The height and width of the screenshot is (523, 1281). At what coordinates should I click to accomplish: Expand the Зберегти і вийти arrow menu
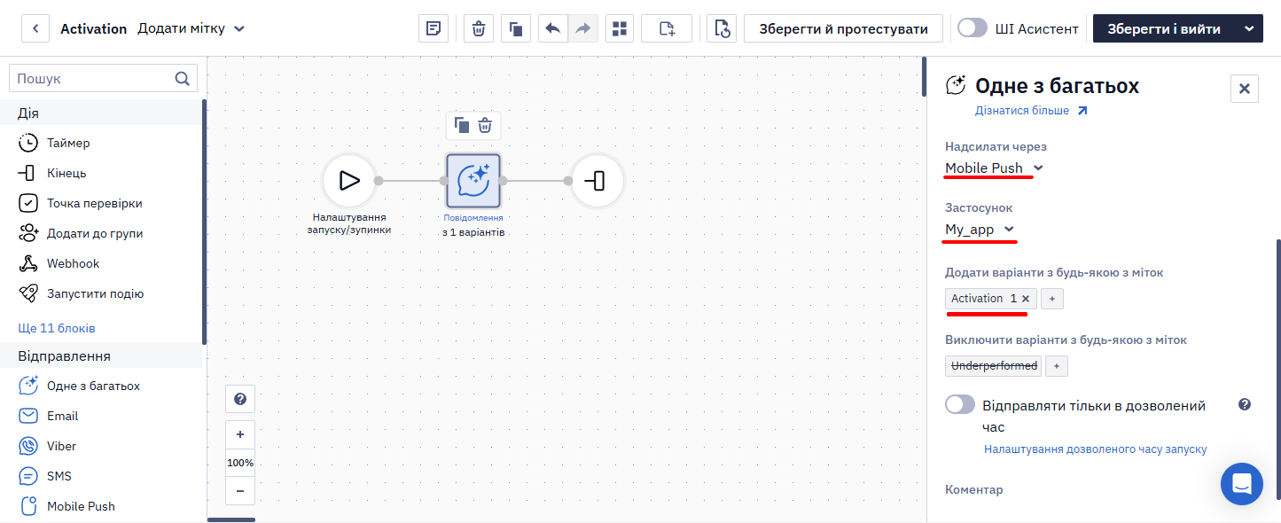(1249, 28)
